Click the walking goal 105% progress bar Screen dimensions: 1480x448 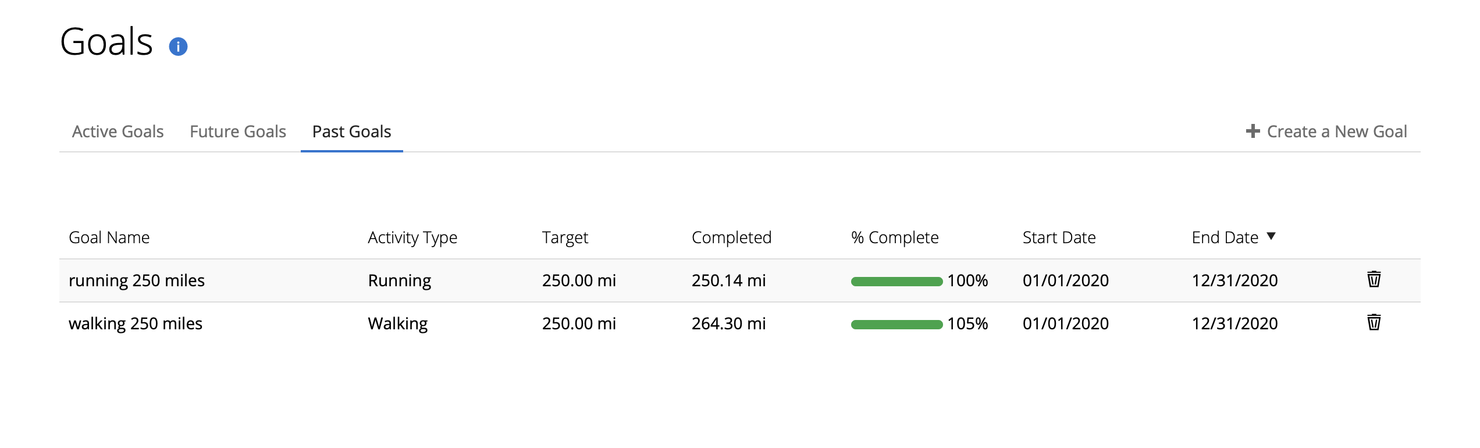(x=896, y=325)
